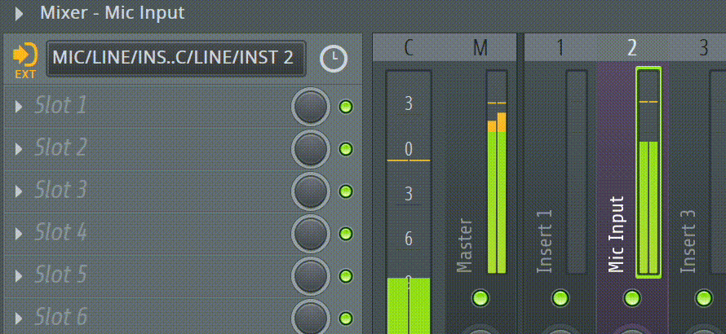The height and width of the screenshot is (334, 726).
Task: Expand the Slot 3 effect menu arrow
Action: (19, 191)
